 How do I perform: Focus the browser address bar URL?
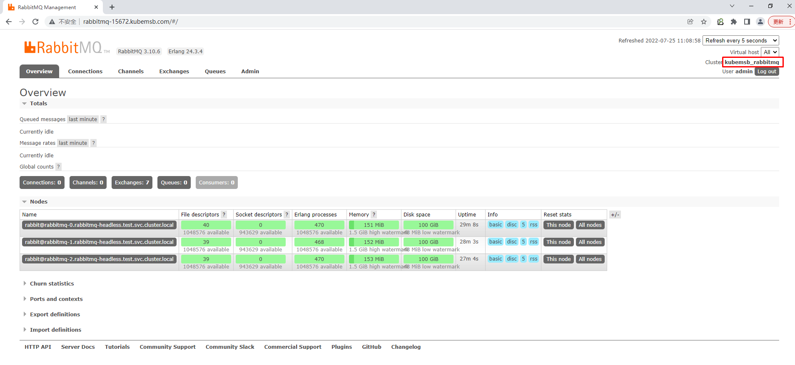pyautogui.click(x=131, y=22)
